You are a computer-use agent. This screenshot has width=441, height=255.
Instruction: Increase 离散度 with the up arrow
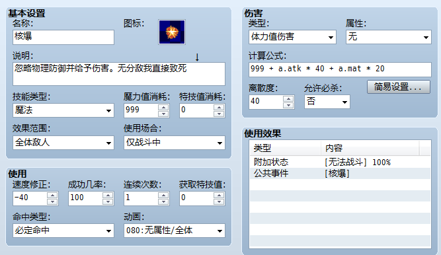point(288,98)
